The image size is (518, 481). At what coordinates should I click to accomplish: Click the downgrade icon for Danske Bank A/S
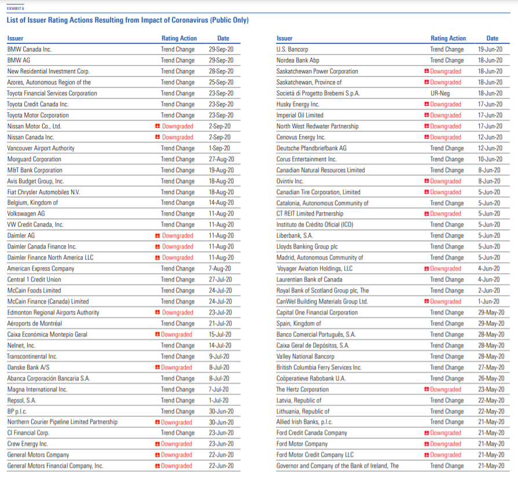click(157, 367)
